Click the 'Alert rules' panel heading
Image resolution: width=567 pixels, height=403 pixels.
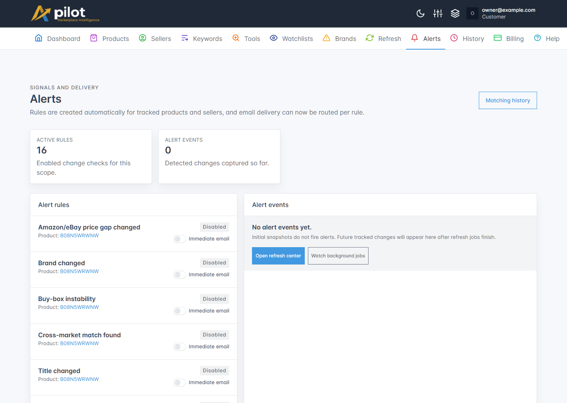[x=54, y=205]
